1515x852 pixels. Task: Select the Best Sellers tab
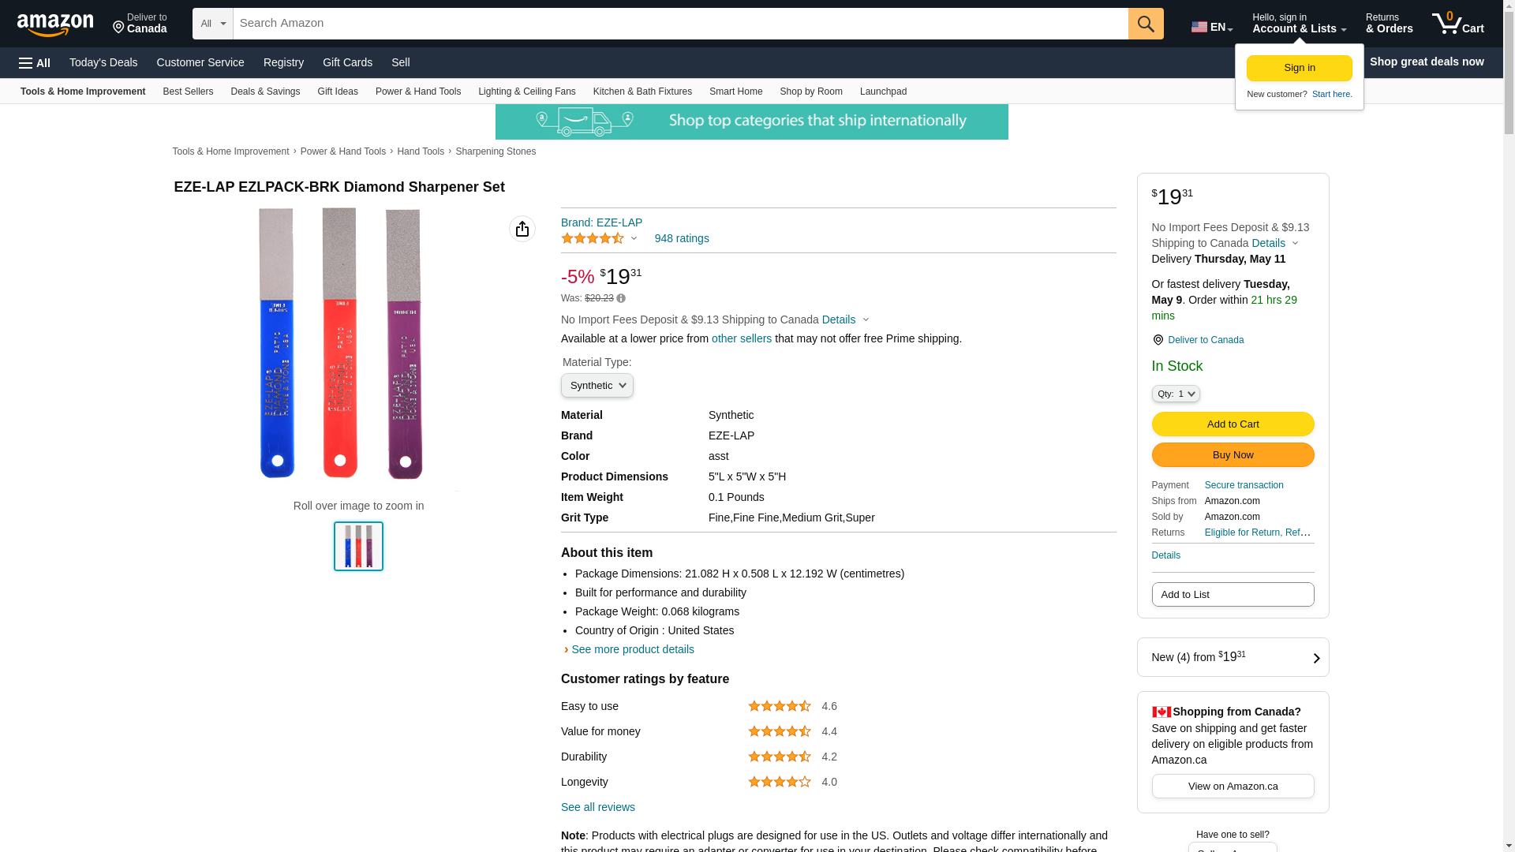[188, 92]
